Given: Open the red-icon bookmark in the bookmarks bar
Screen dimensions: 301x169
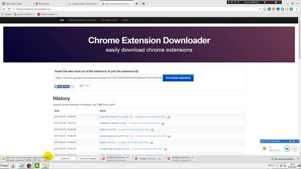Looking at the screenshot, I should 48,14.
